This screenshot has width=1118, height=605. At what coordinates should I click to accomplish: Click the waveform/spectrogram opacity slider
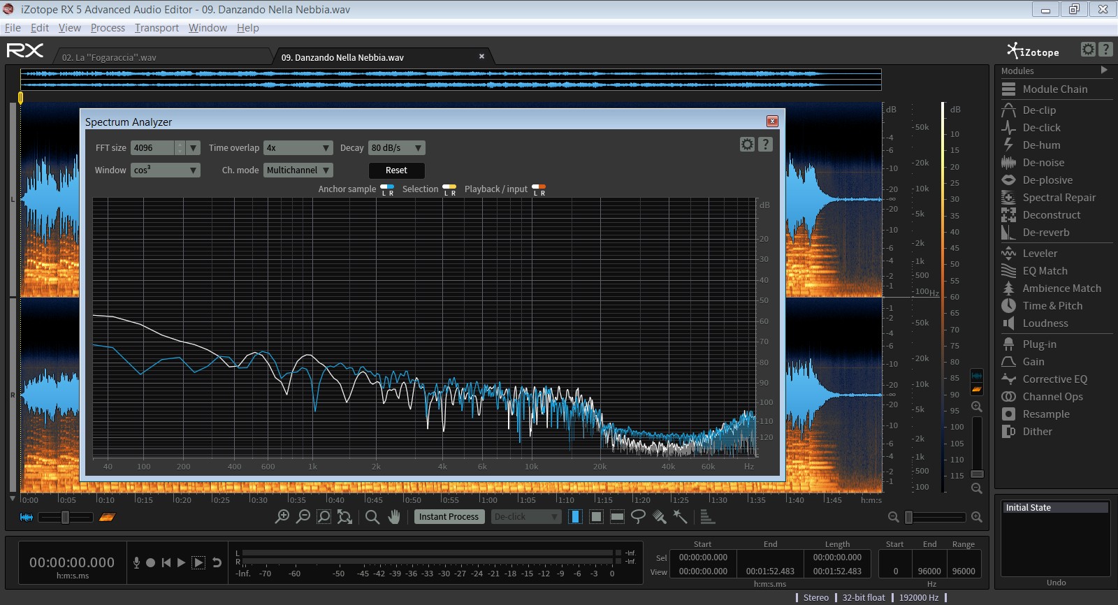tap(65, 517)
